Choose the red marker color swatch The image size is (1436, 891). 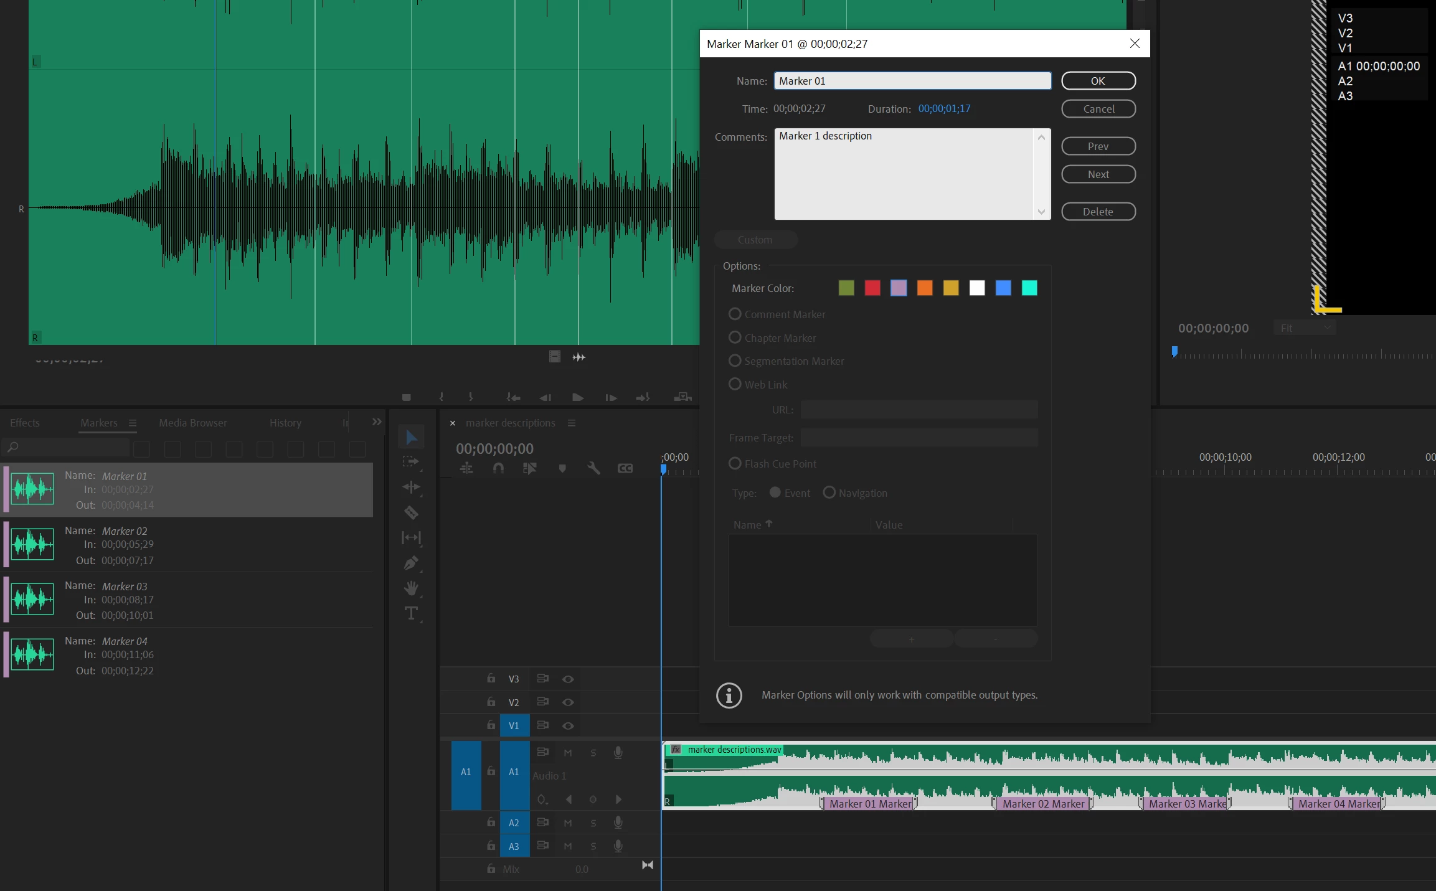point(872,288)
